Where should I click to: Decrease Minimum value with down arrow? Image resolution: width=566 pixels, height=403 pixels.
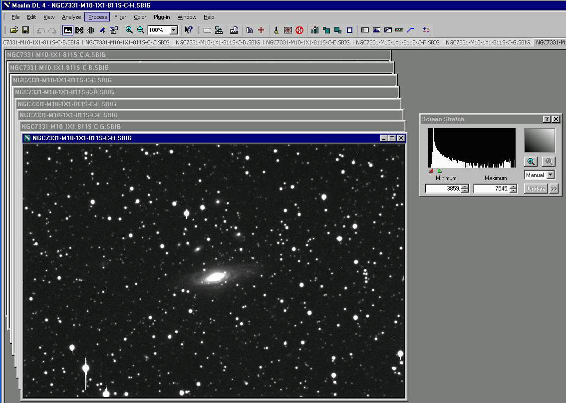coord(465,191)
